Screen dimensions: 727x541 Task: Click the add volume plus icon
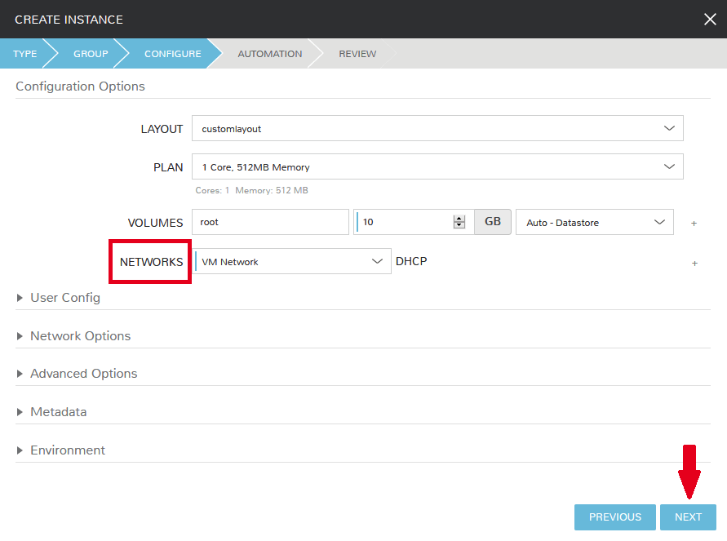pyautogui.click(x=694, y=223)
